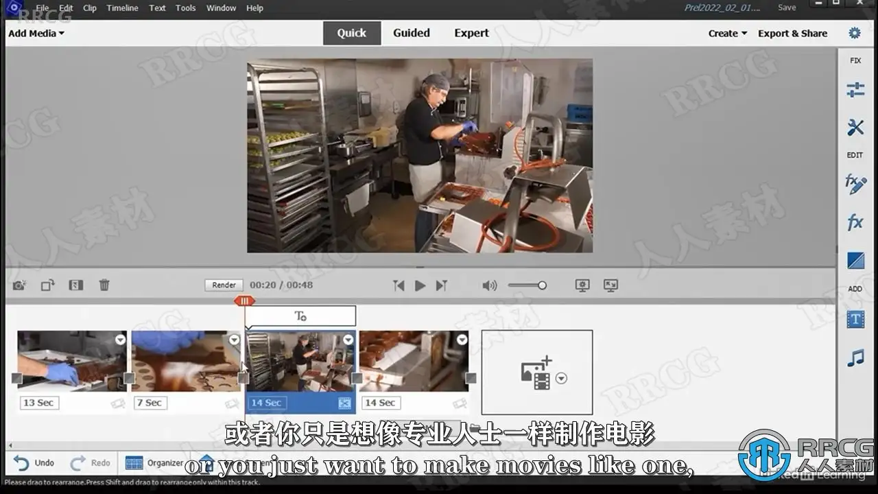Open the Tools panel wrench icon
Screen dimensions: 878x494
[855, 127]
